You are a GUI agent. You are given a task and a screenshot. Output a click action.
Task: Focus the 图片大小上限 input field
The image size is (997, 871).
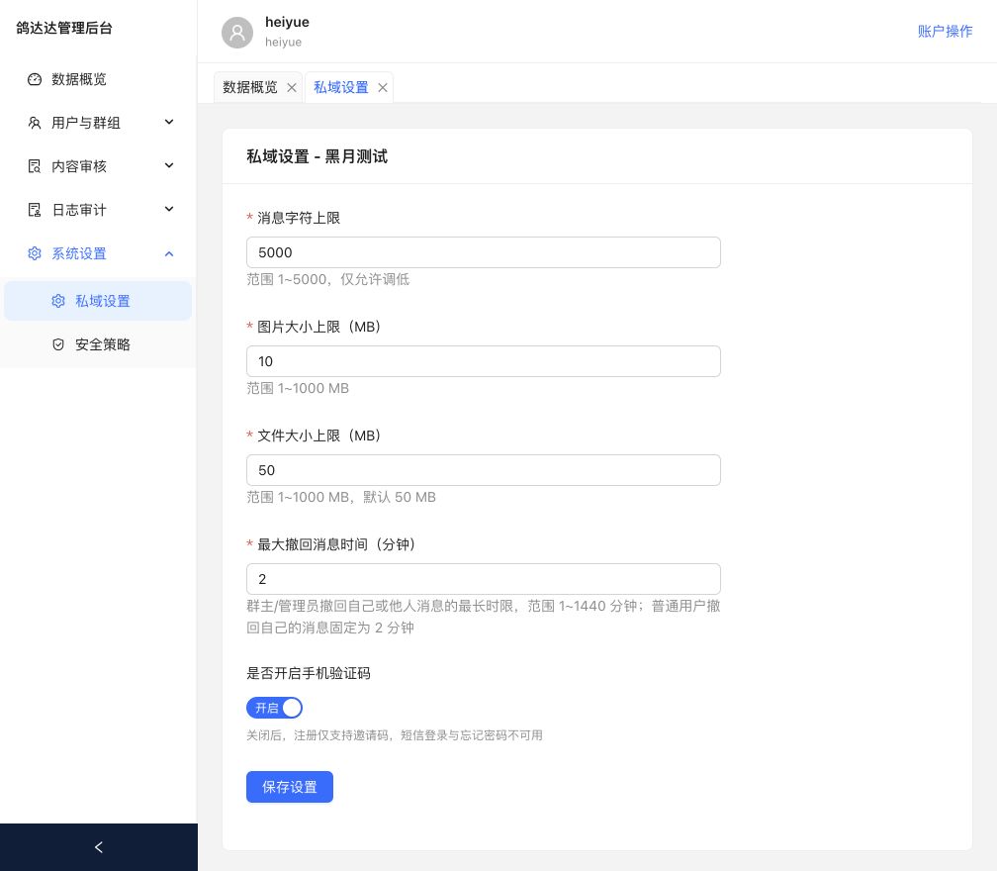point(484,361)
